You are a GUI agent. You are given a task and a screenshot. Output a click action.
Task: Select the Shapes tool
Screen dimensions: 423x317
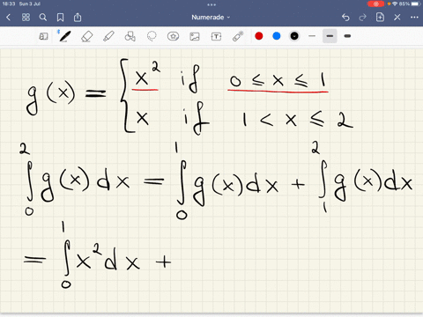coord(130,36)
